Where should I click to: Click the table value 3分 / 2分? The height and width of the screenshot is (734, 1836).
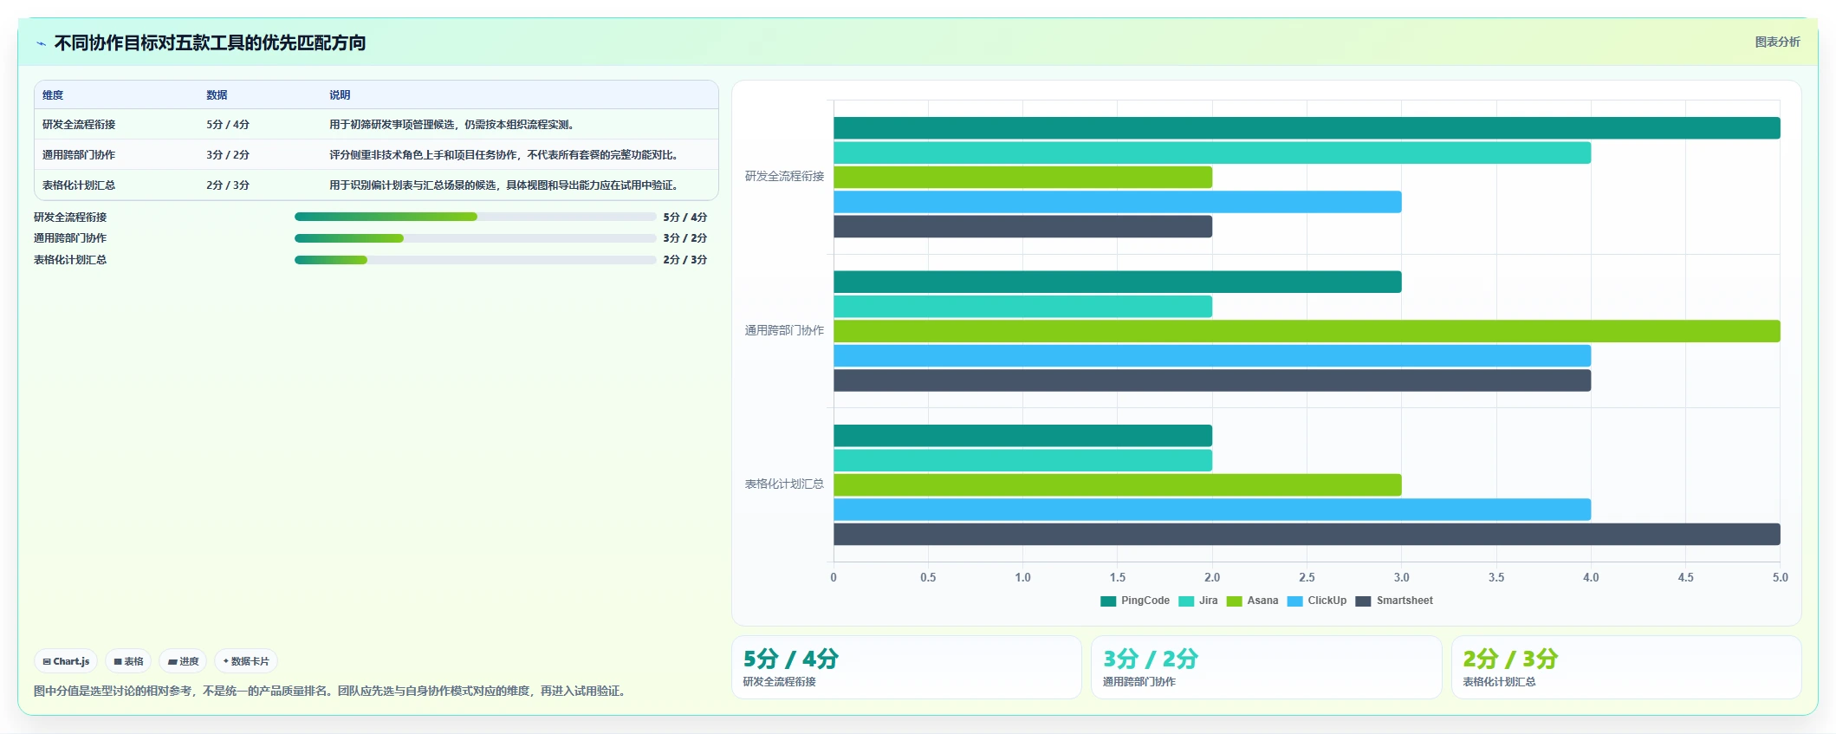(x=228, y=155)
